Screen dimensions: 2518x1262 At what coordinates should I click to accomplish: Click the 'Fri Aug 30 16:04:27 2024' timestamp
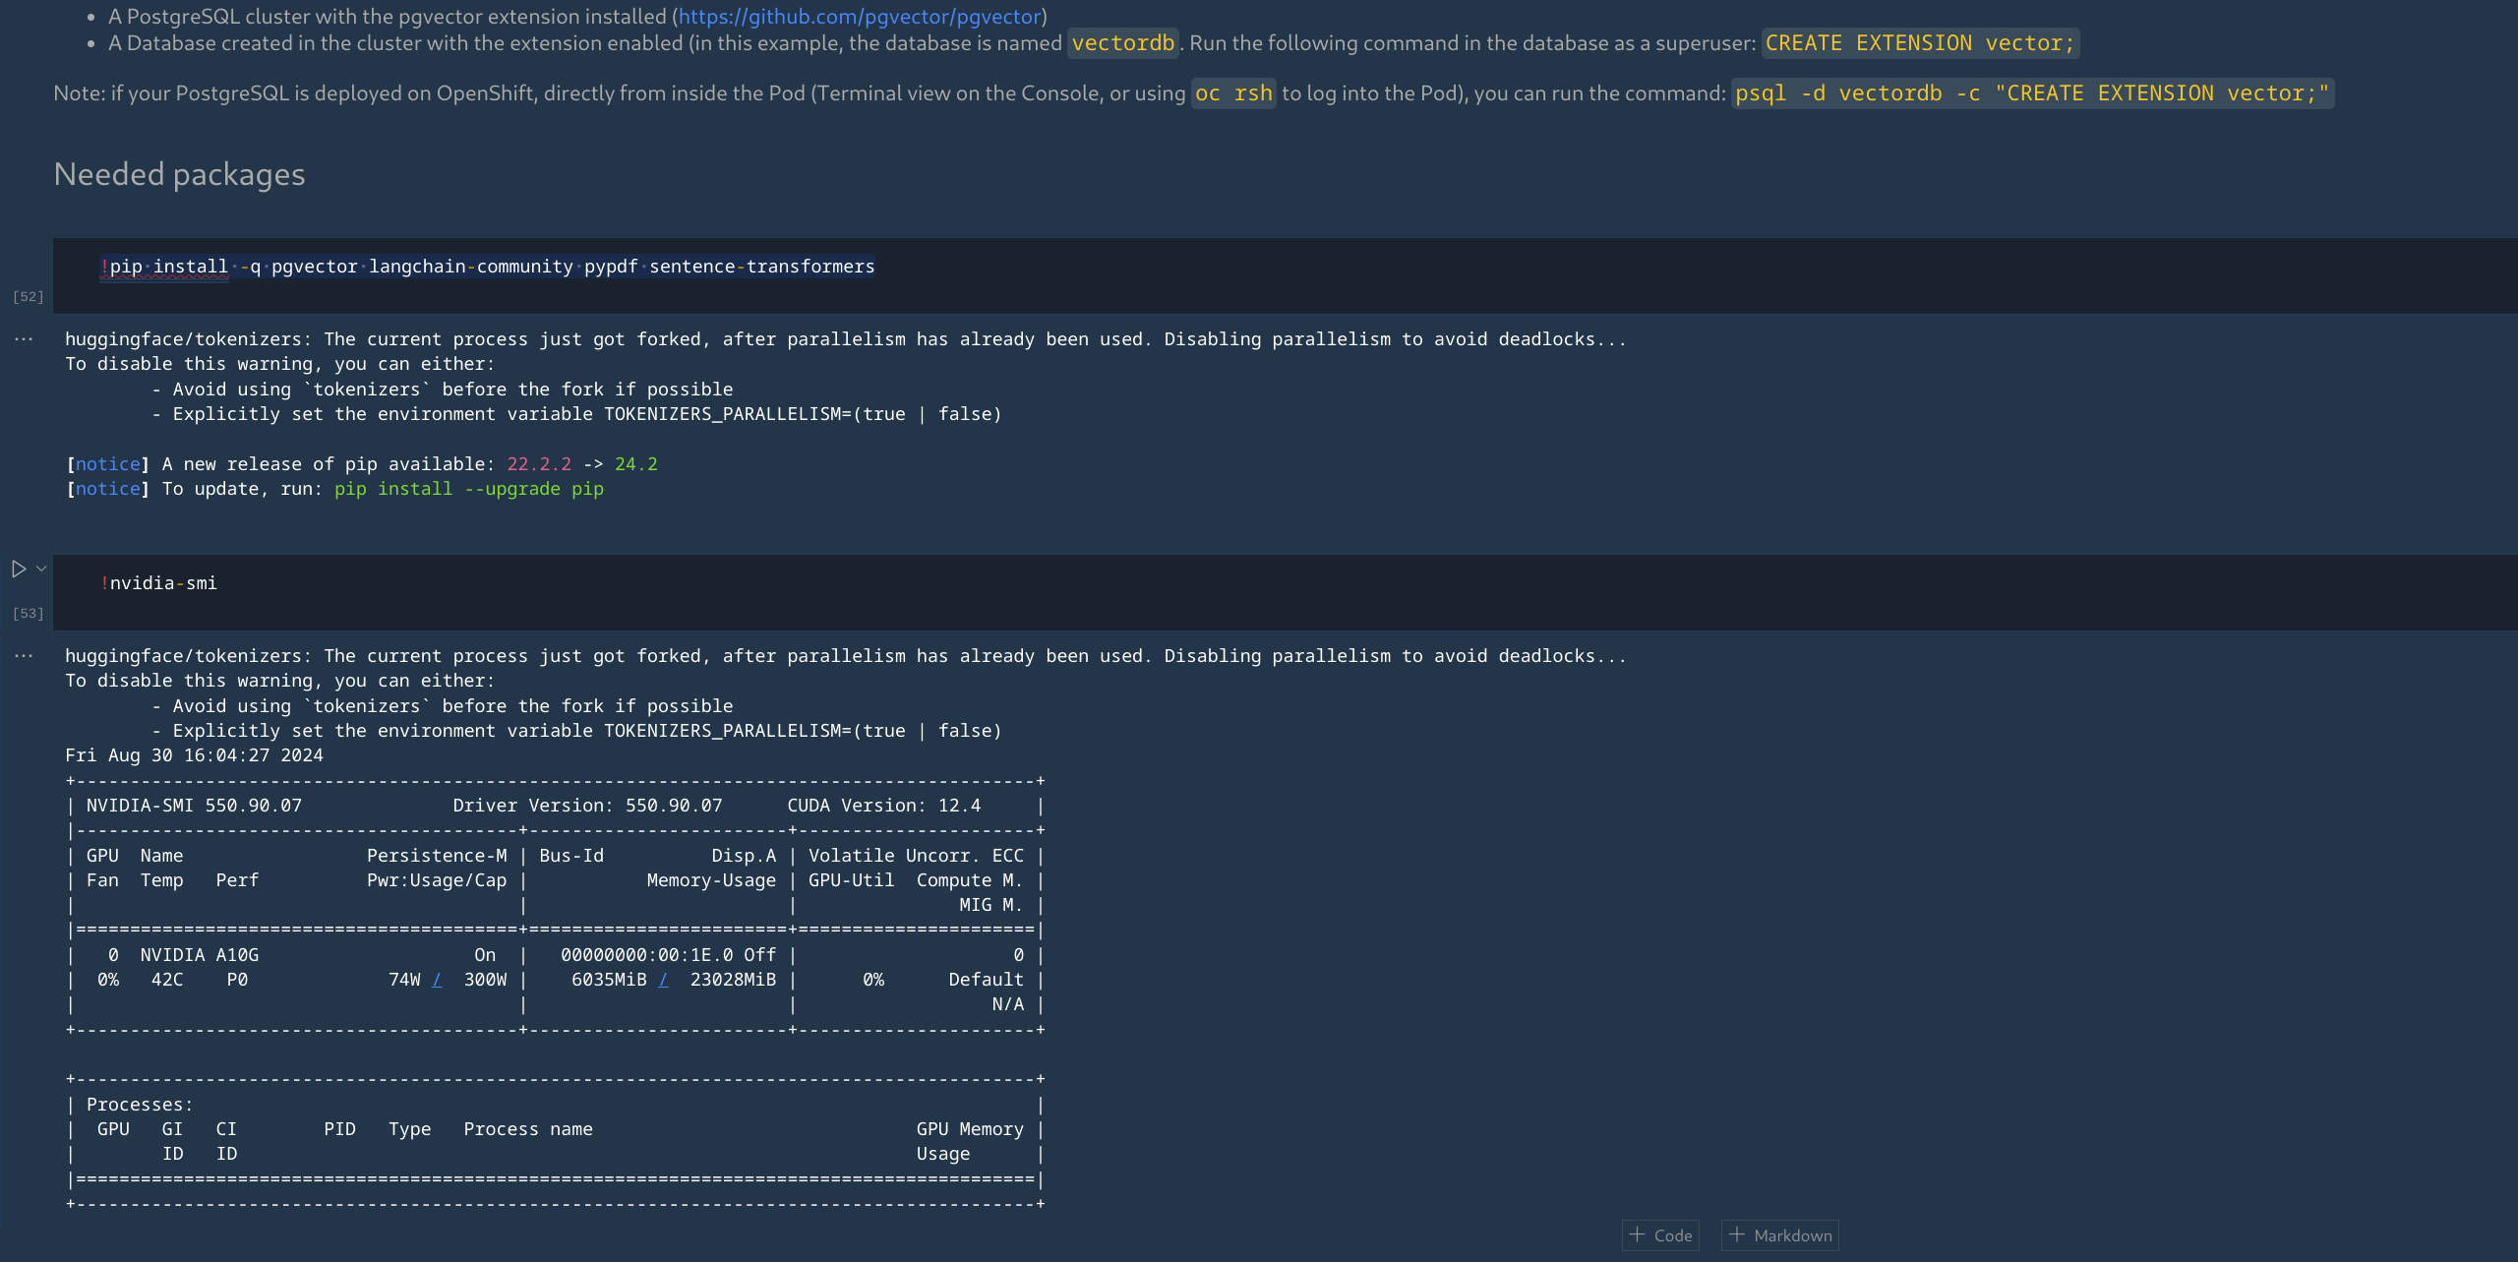click(x=194, y=755)
